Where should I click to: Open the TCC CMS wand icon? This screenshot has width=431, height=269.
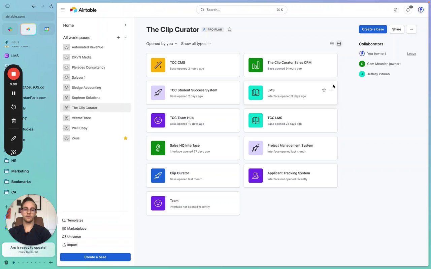(x=158, y=65)
